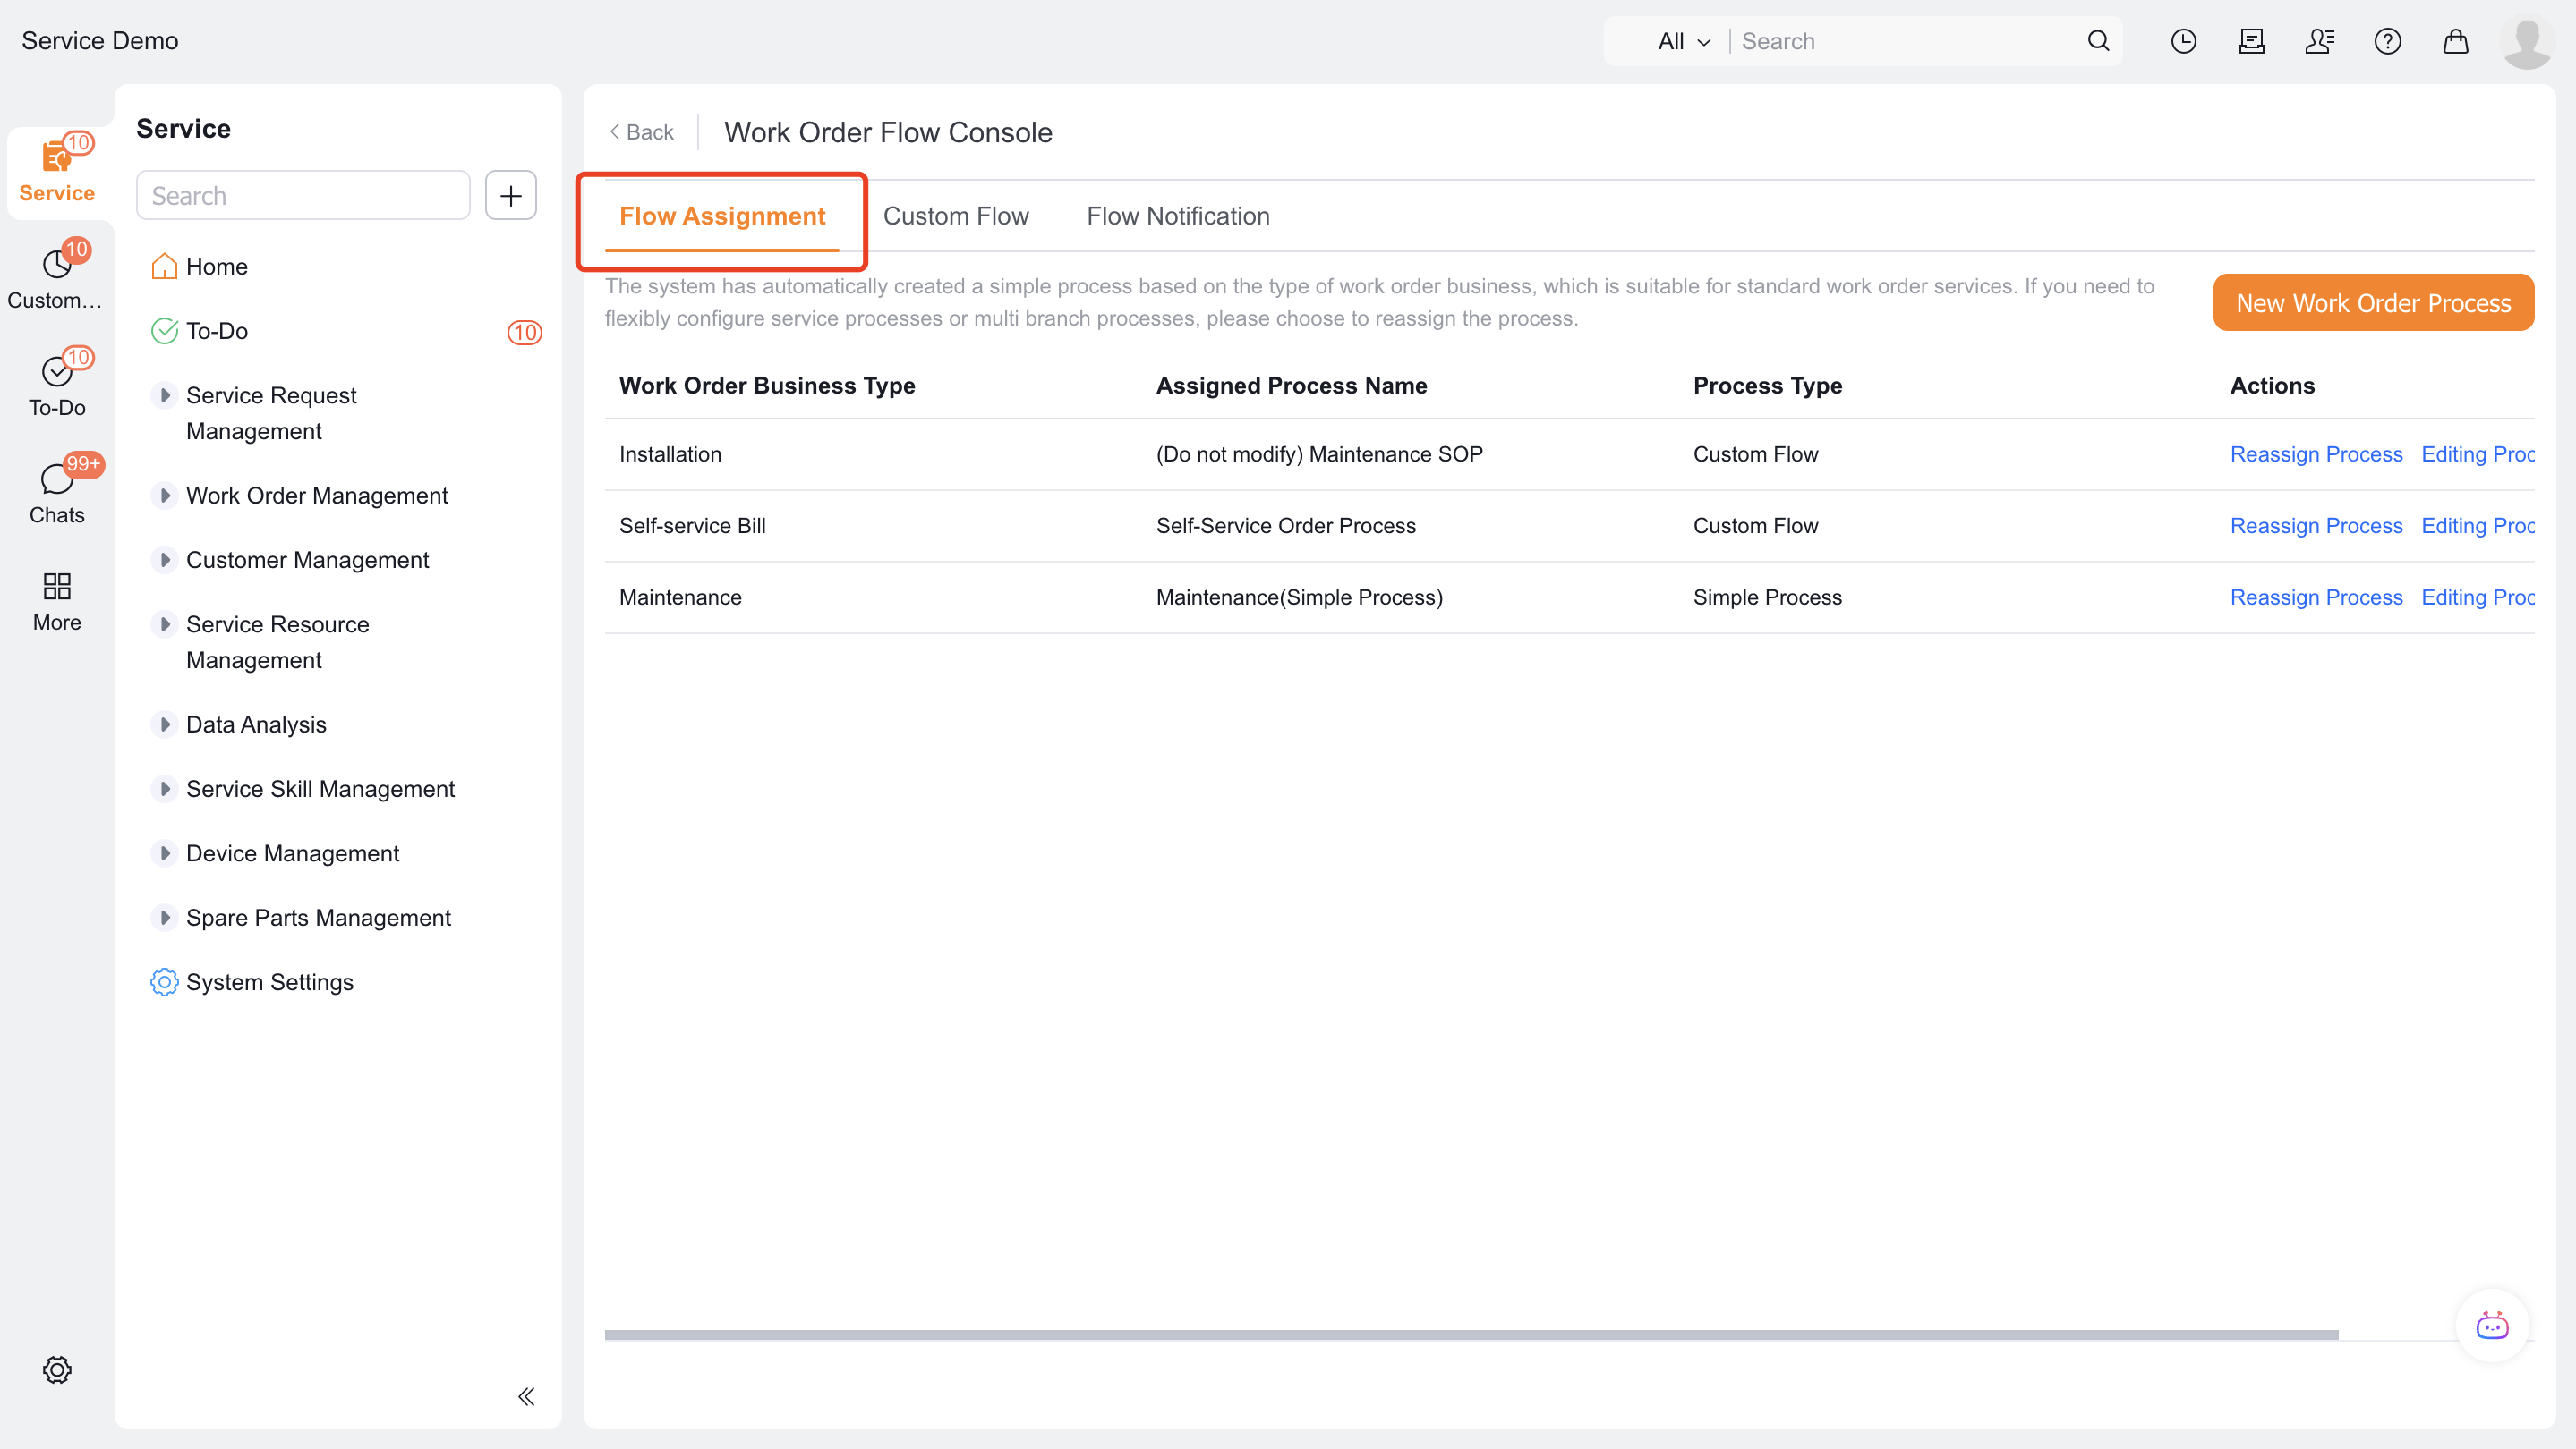Click the 'Simple Process' type cell
2576x1449 pixels.
pyautogui.click(x=1767, y=597)
